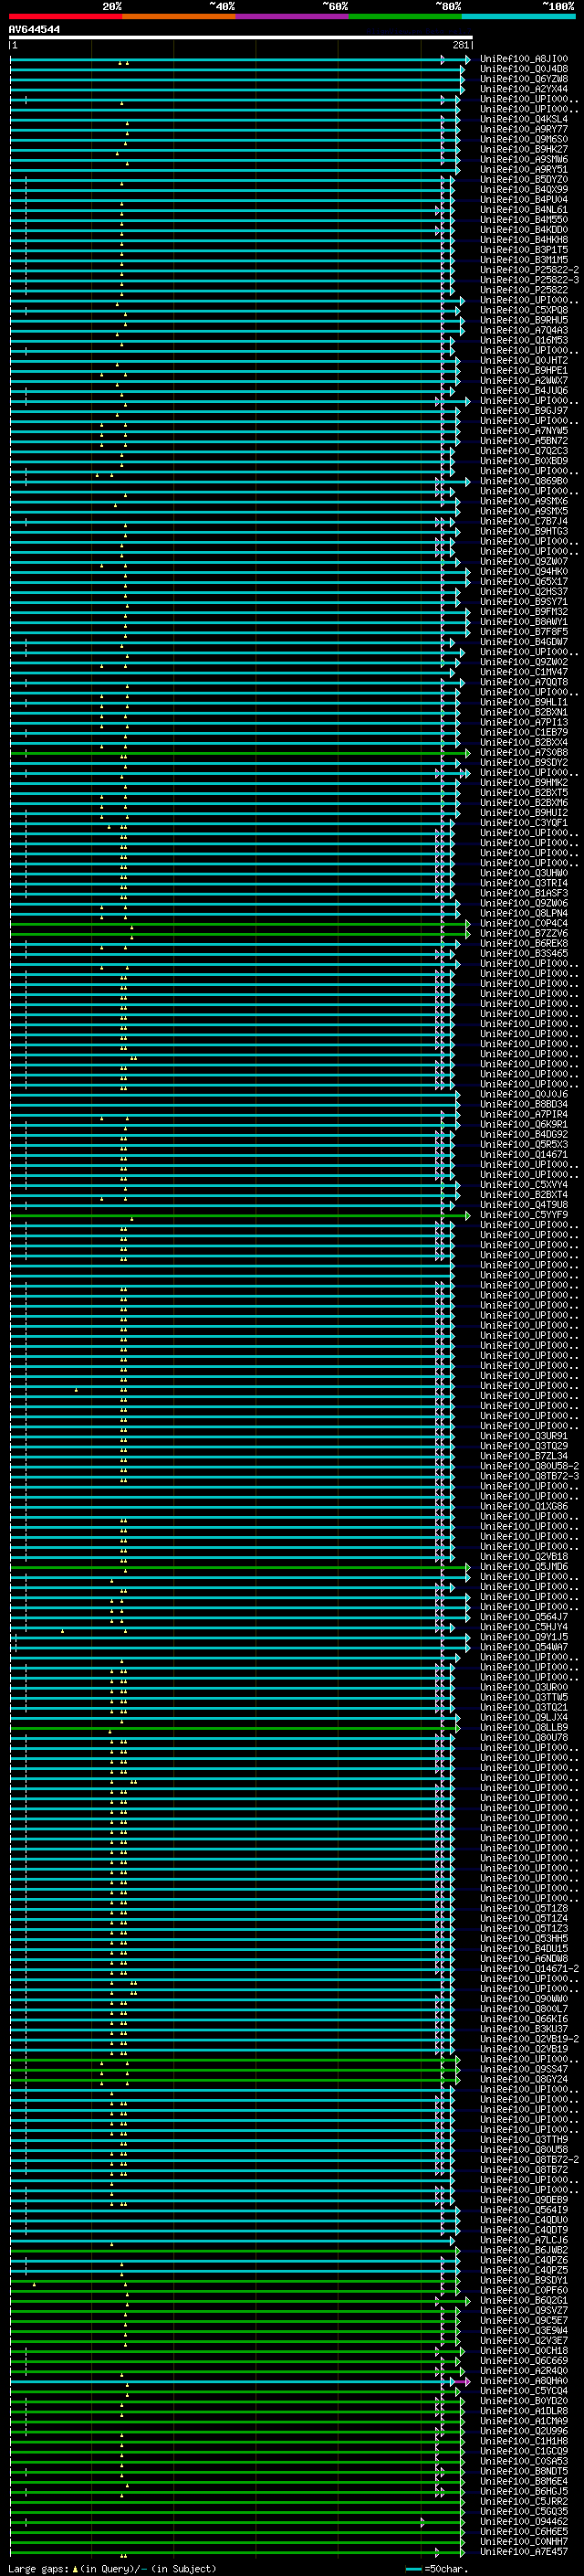Click the label UniRef100_C5XPQ8

(x=524, y=310)
